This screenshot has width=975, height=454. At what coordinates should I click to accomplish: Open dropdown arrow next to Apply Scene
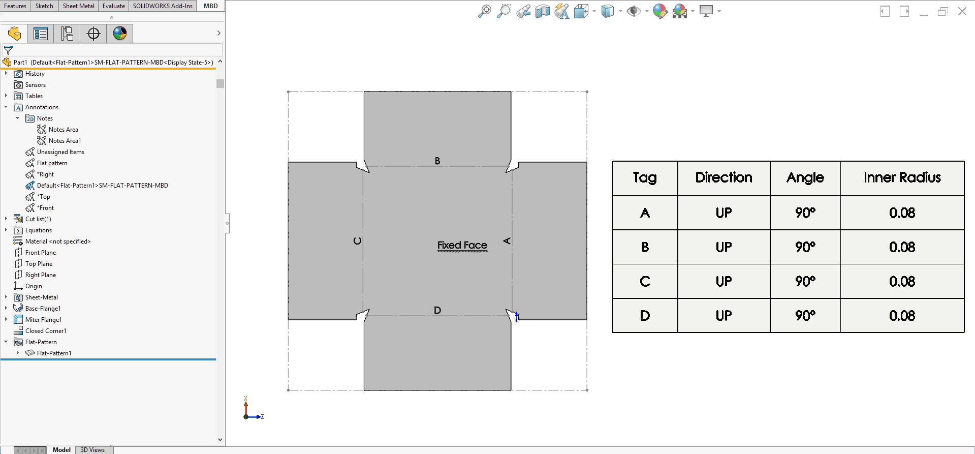693,11
